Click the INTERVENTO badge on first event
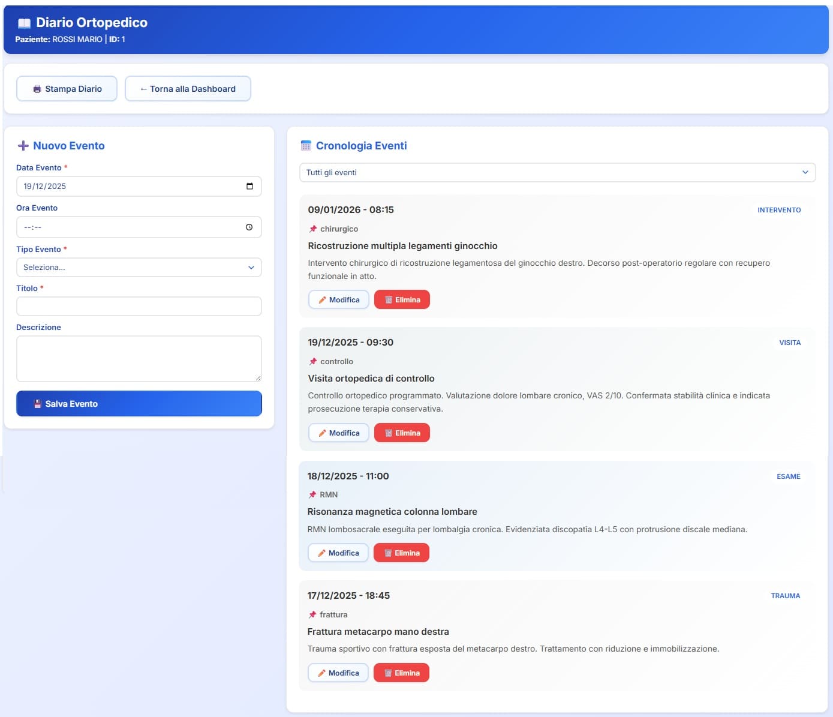 (x=779, y=211)
